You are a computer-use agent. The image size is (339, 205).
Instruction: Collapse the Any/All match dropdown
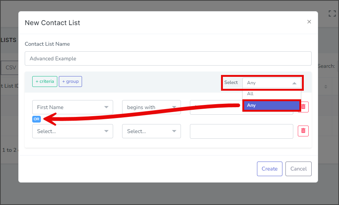click(272, 83)
